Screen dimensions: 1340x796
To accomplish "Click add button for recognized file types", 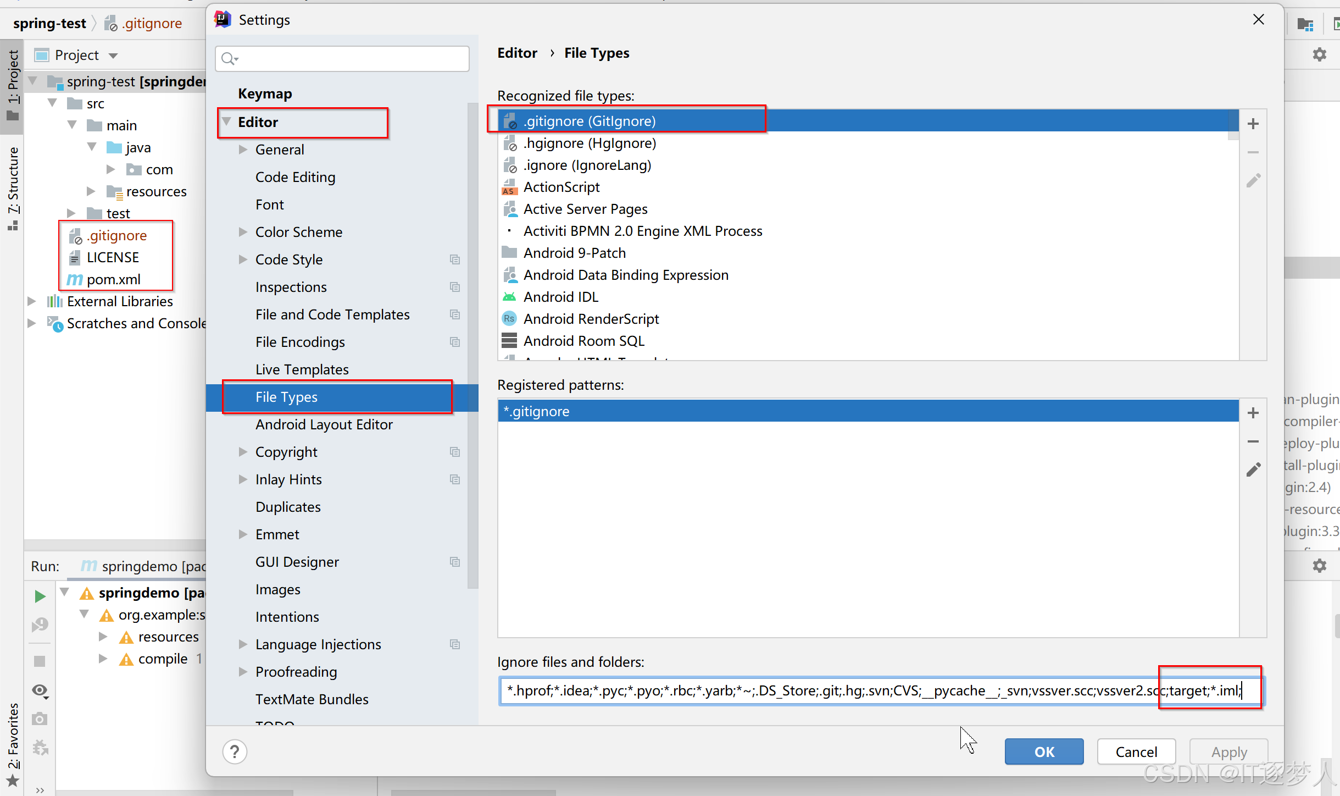I will (x=1253, y=124).
